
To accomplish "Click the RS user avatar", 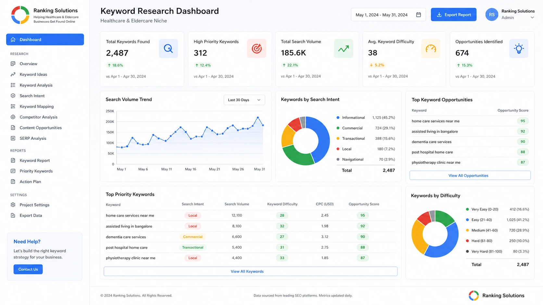I will click(x=492, y=15).
